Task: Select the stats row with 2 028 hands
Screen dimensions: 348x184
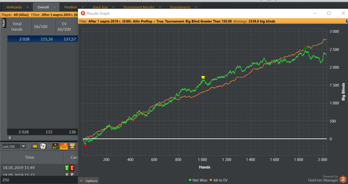Action: [x=42, y=39]
